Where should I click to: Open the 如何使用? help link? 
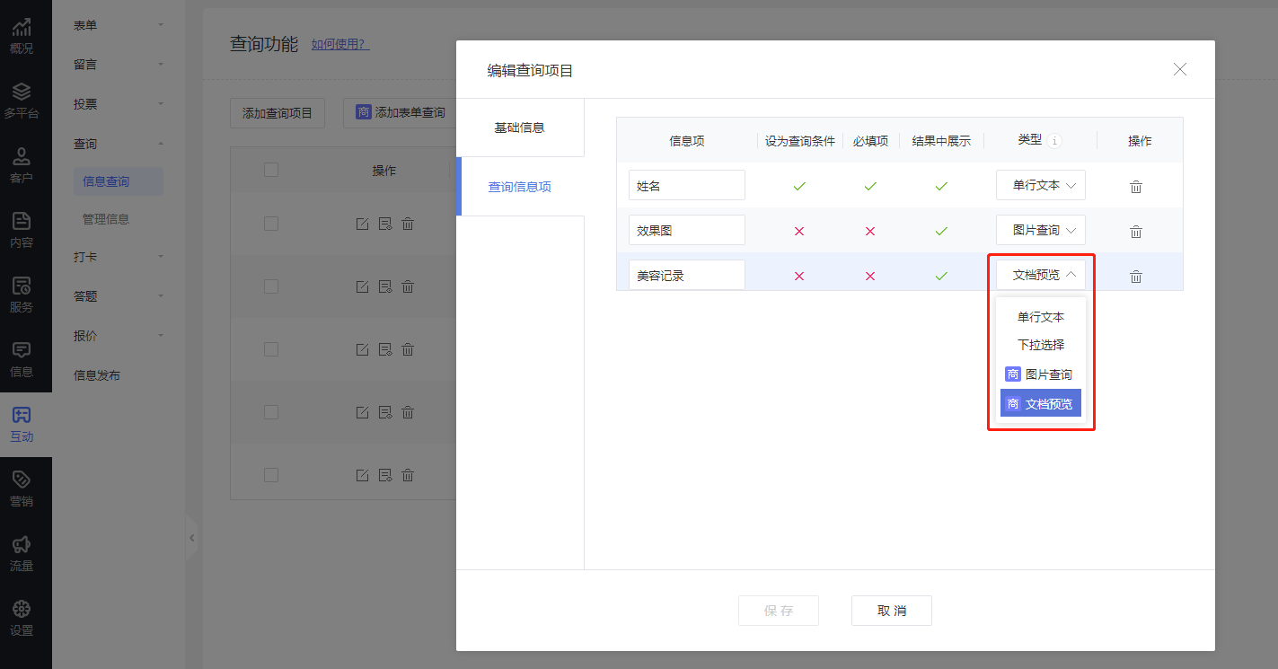tap(340, 44)
